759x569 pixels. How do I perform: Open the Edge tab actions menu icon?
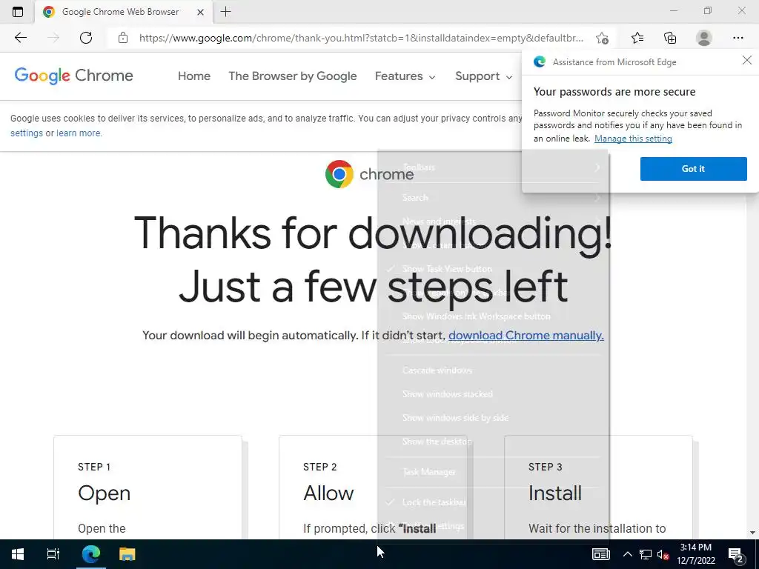pyautogui.click(x=18, y=12)
